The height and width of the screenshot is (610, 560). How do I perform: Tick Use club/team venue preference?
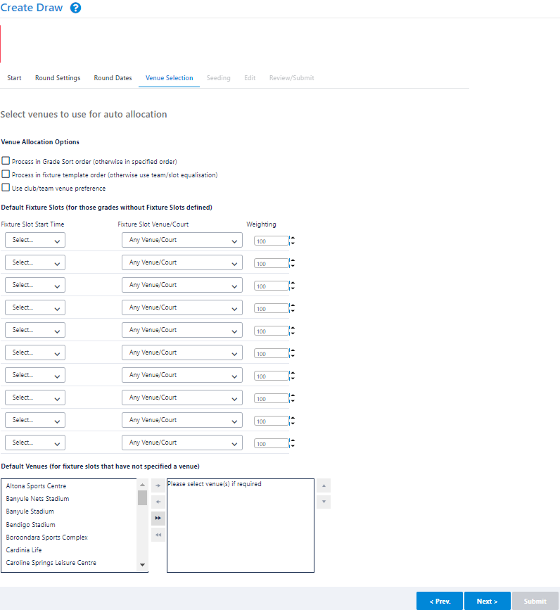pyautogui.click(x=6, y=188)
